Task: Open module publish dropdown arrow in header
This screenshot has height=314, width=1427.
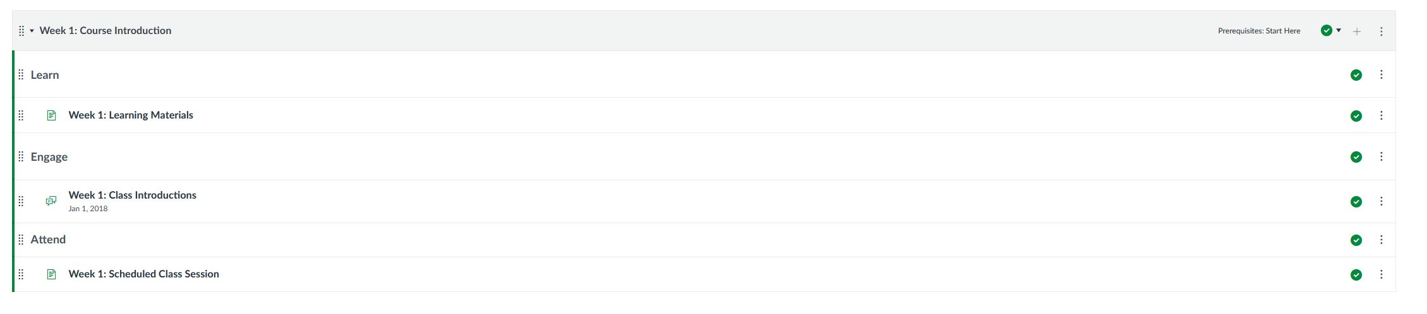Action: (1339, 30)
